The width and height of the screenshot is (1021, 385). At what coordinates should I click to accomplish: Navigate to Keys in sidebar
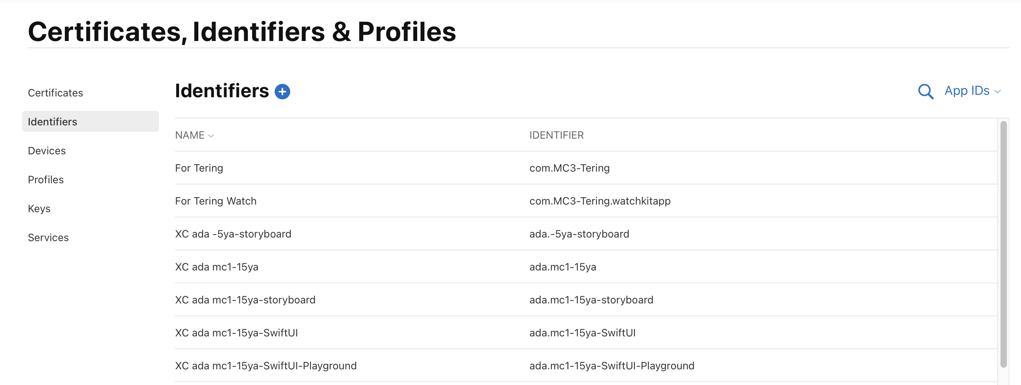[39, 209]
